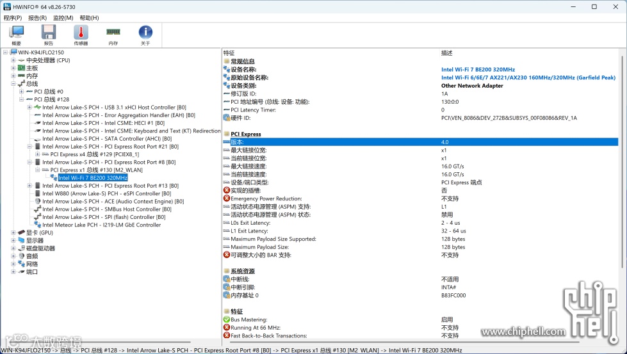Click the 网络 network icon in tree

(x=22, y=264)
